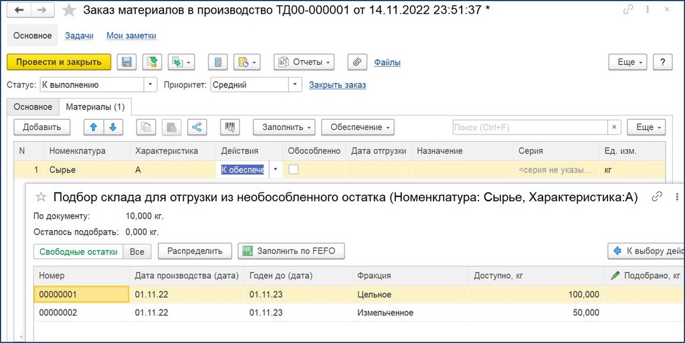
Task: Click Заполнить по FEFO
Action: click(291, 251)
